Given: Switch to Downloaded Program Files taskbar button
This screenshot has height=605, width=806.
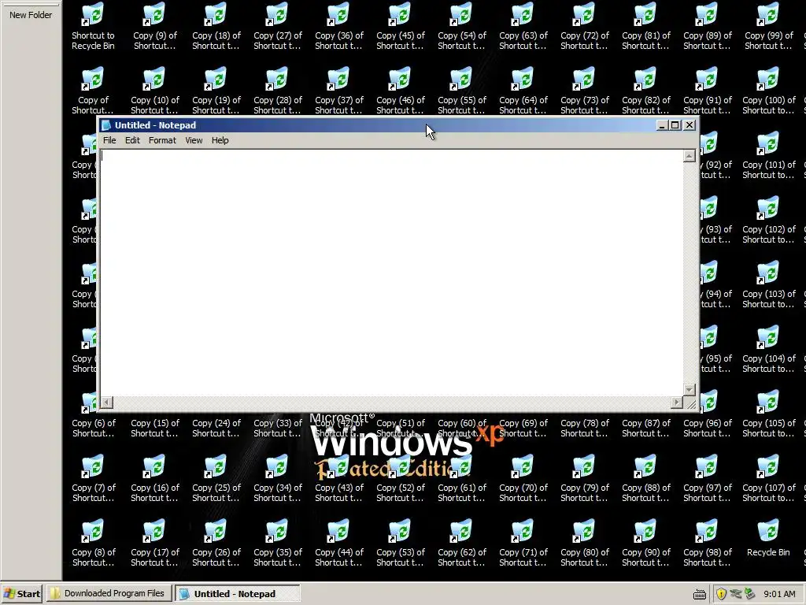Looking at the screenshot, I should pos(108,594).
